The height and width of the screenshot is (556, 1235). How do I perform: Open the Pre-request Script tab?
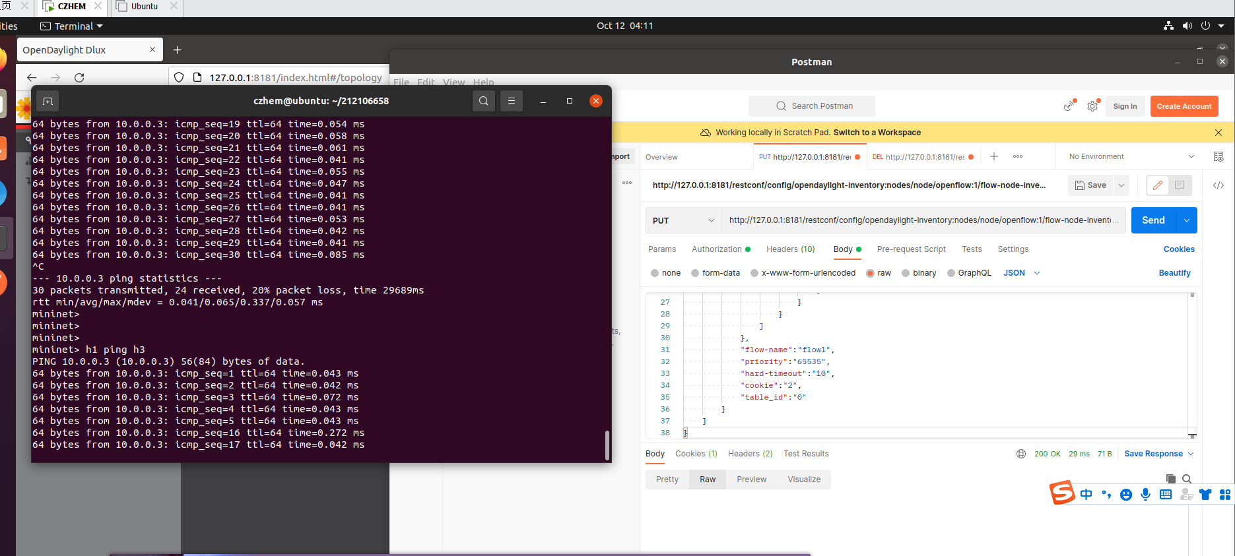(912, 249)
